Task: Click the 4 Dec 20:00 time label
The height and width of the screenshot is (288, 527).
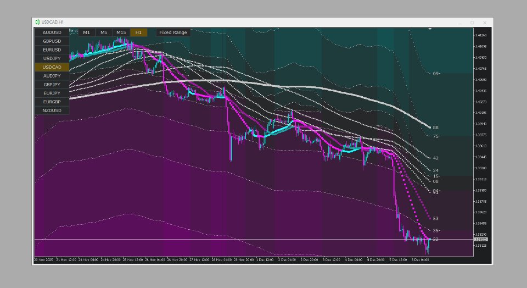Action: click(375, 260)
